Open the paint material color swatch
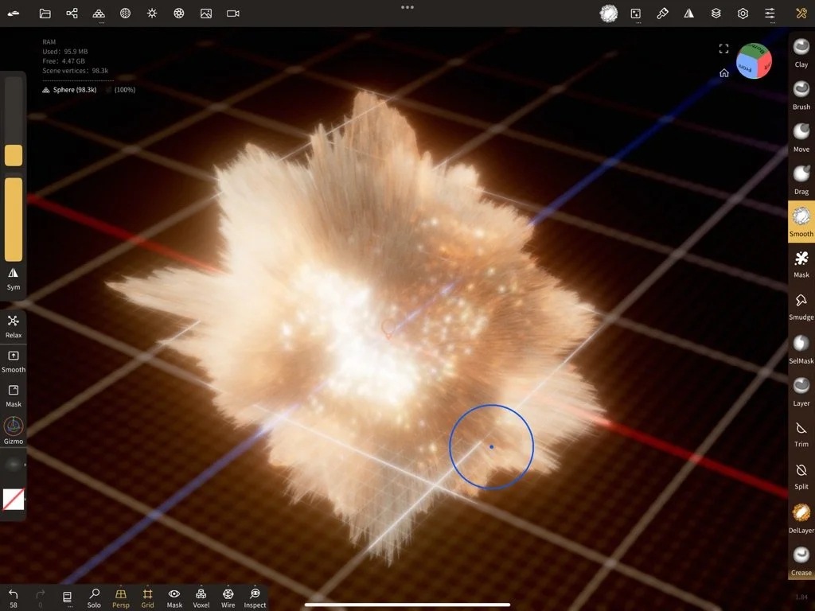The width and height of the screenshot is (815, 611). [x=14, y=500]
